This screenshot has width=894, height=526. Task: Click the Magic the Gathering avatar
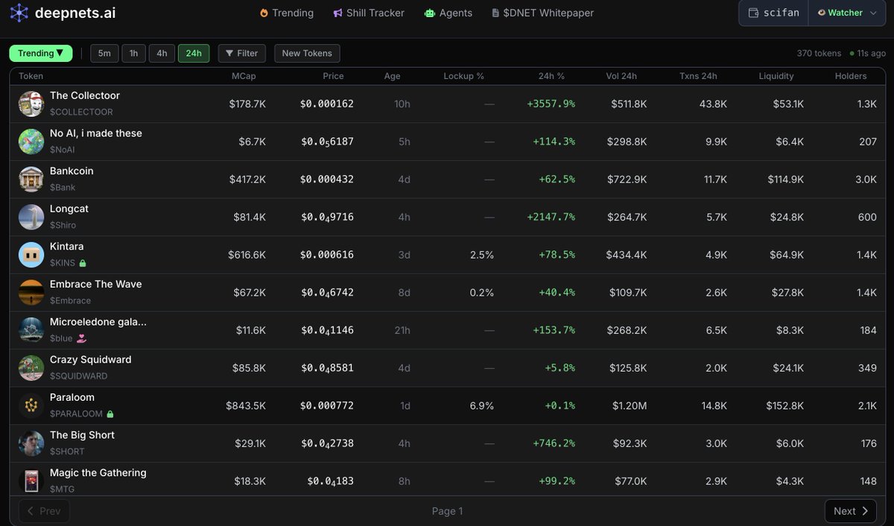pos(31,481)
